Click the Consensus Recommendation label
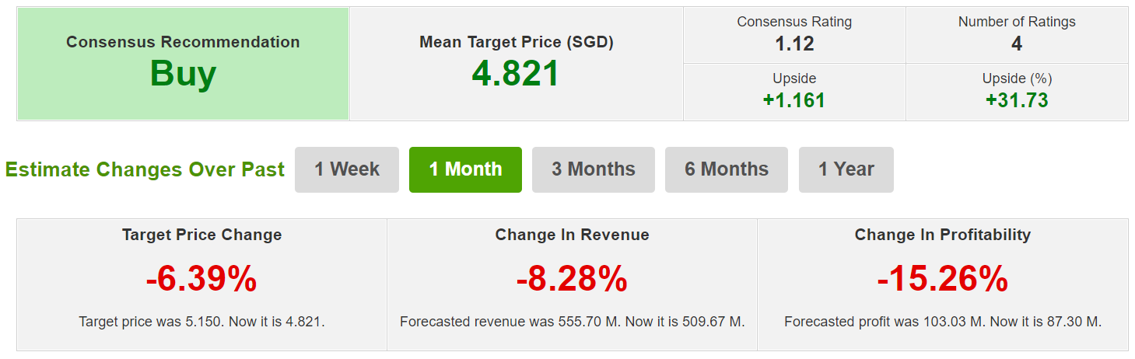 tap(183, 42)
